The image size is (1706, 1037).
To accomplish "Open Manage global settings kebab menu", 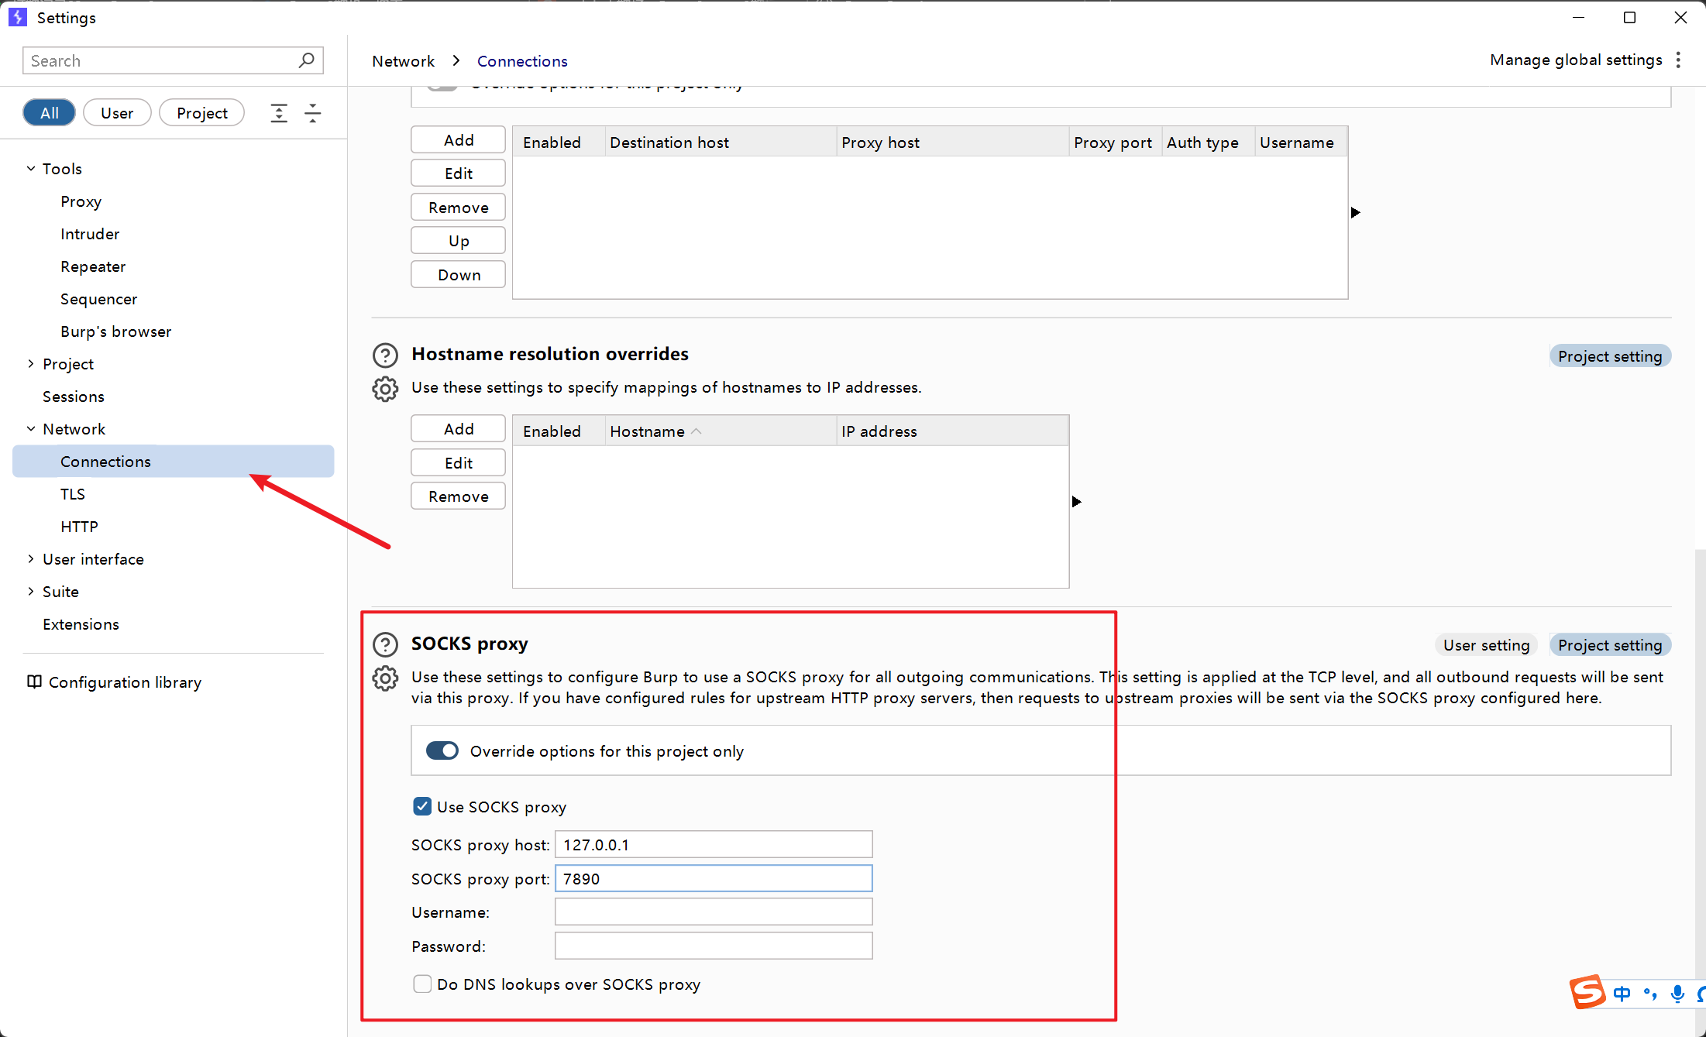I will 1678,60.
